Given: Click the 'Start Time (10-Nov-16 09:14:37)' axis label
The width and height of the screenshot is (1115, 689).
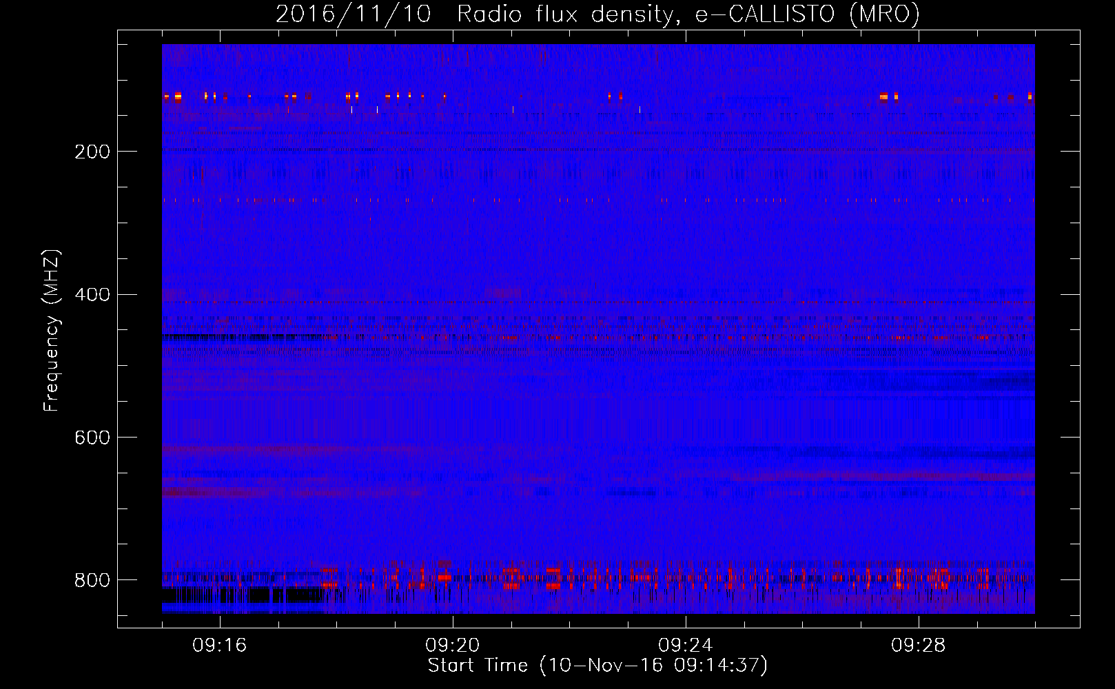Looking at the screenshot, I should [x=597, y=666].
